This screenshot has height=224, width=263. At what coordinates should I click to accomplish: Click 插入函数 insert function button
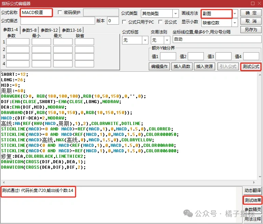pos(182,67)
